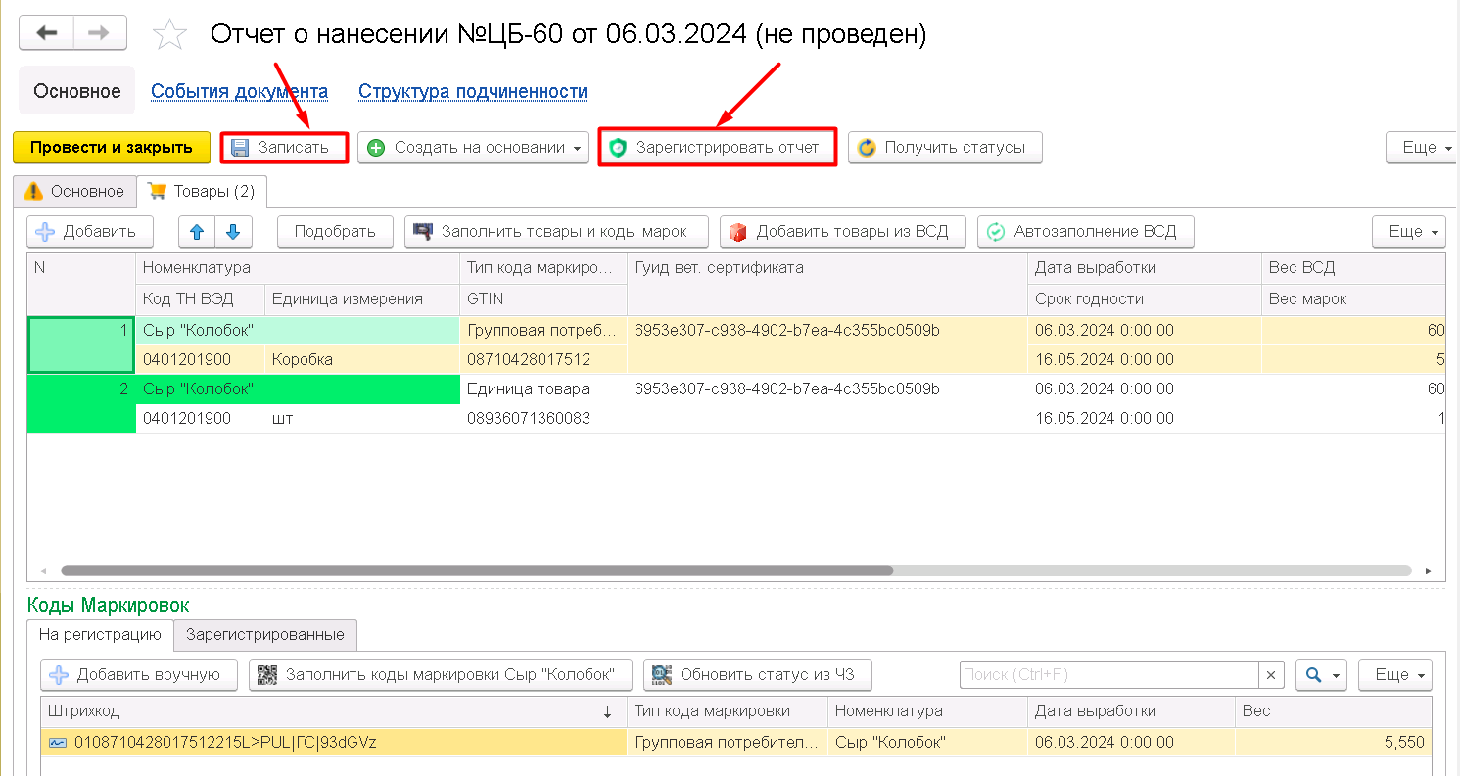Click Автозаполнение ВСД button
Viewport: 1460px width, 776px height.
click(x=1085, y=232)
